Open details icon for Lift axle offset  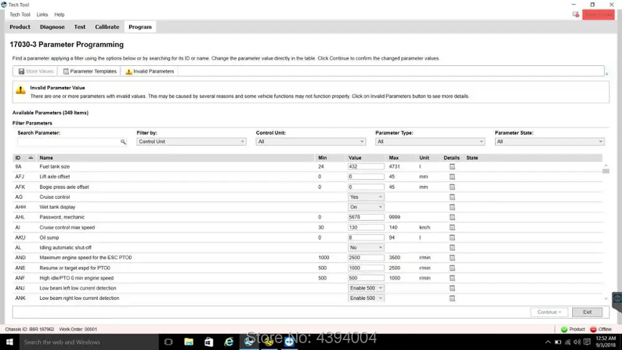(452, 177)
